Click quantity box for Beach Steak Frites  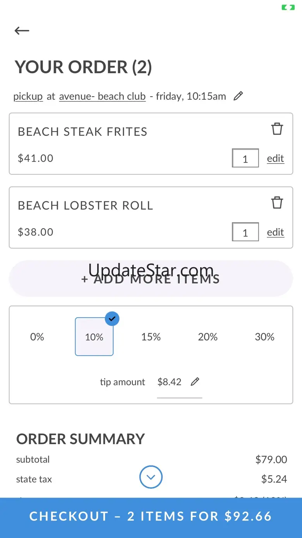coord(245,158)
